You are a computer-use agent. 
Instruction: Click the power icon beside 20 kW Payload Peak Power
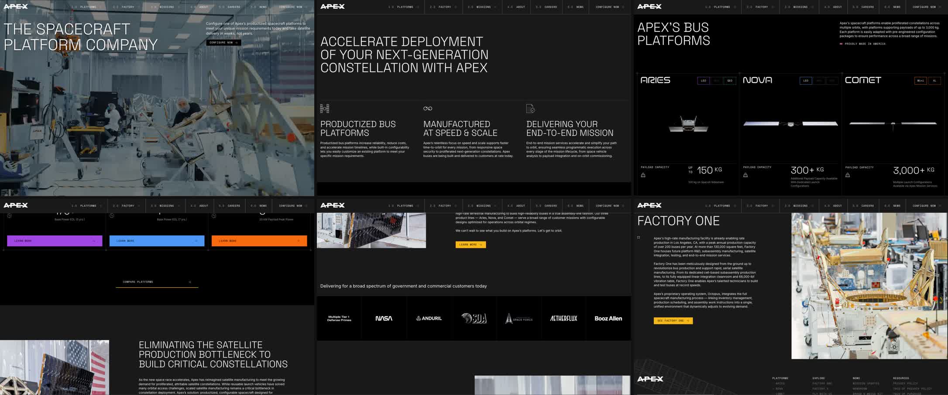click(214, 216)
